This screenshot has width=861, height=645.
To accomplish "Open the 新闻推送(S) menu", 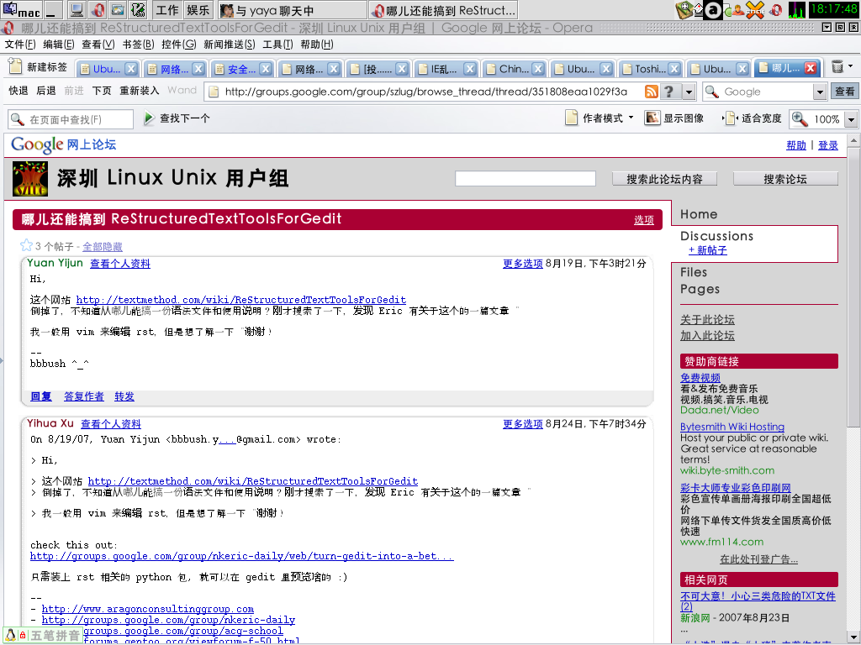I will (230, 45).
